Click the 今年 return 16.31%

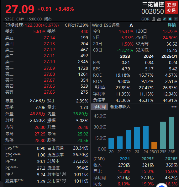click(126, 31)
